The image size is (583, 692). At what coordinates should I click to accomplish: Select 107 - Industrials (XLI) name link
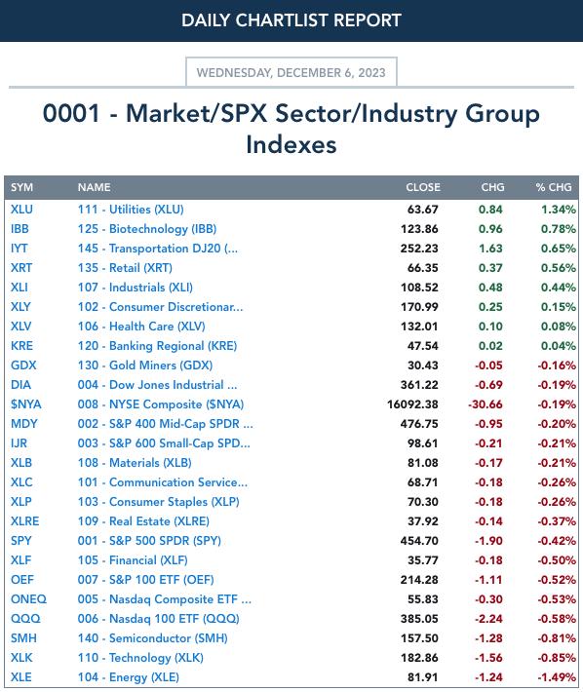pos(136,287)
